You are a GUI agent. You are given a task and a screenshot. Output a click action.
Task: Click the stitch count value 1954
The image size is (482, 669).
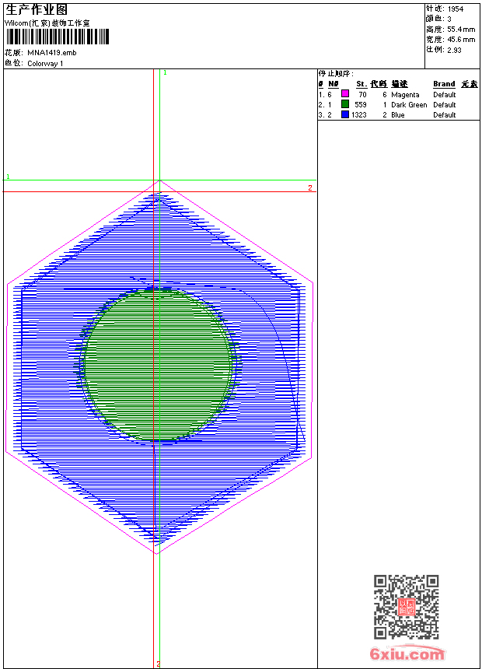coord(456,9)
